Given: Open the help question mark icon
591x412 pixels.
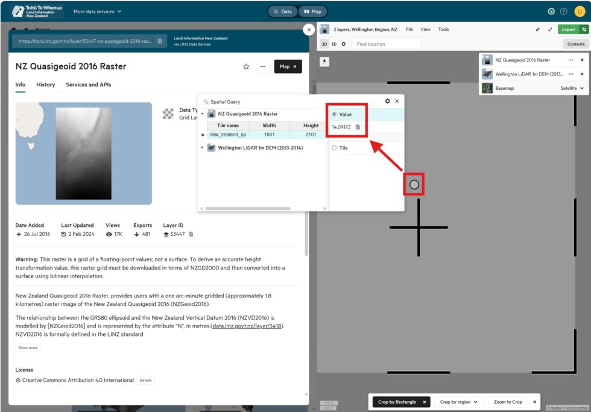Looking at the screenshot, I should click(x=563, y=11).
